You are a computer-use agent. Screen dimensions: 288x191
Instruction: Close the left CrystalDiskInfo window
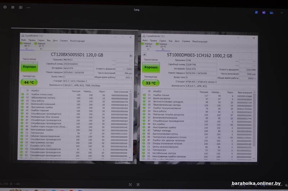point(131,37)
